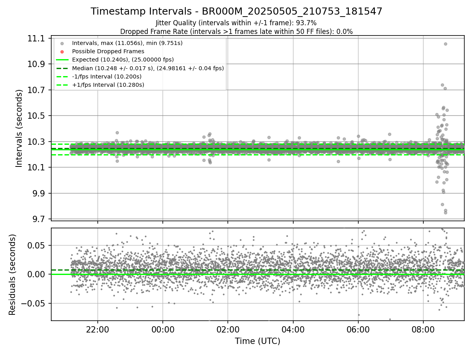
Task: Click the 11.1 tick label on Intervals axis
Action: tap(36, 39)
